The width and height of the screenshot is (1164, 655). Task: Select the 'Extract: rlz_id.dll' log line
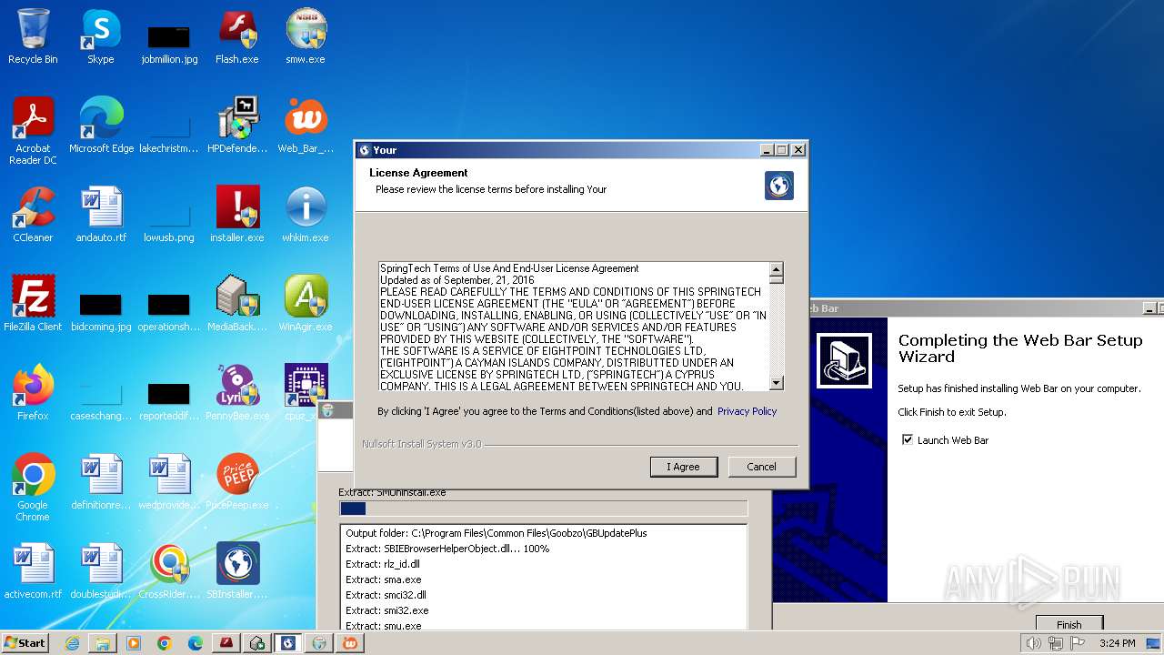(x=383, y=564)
